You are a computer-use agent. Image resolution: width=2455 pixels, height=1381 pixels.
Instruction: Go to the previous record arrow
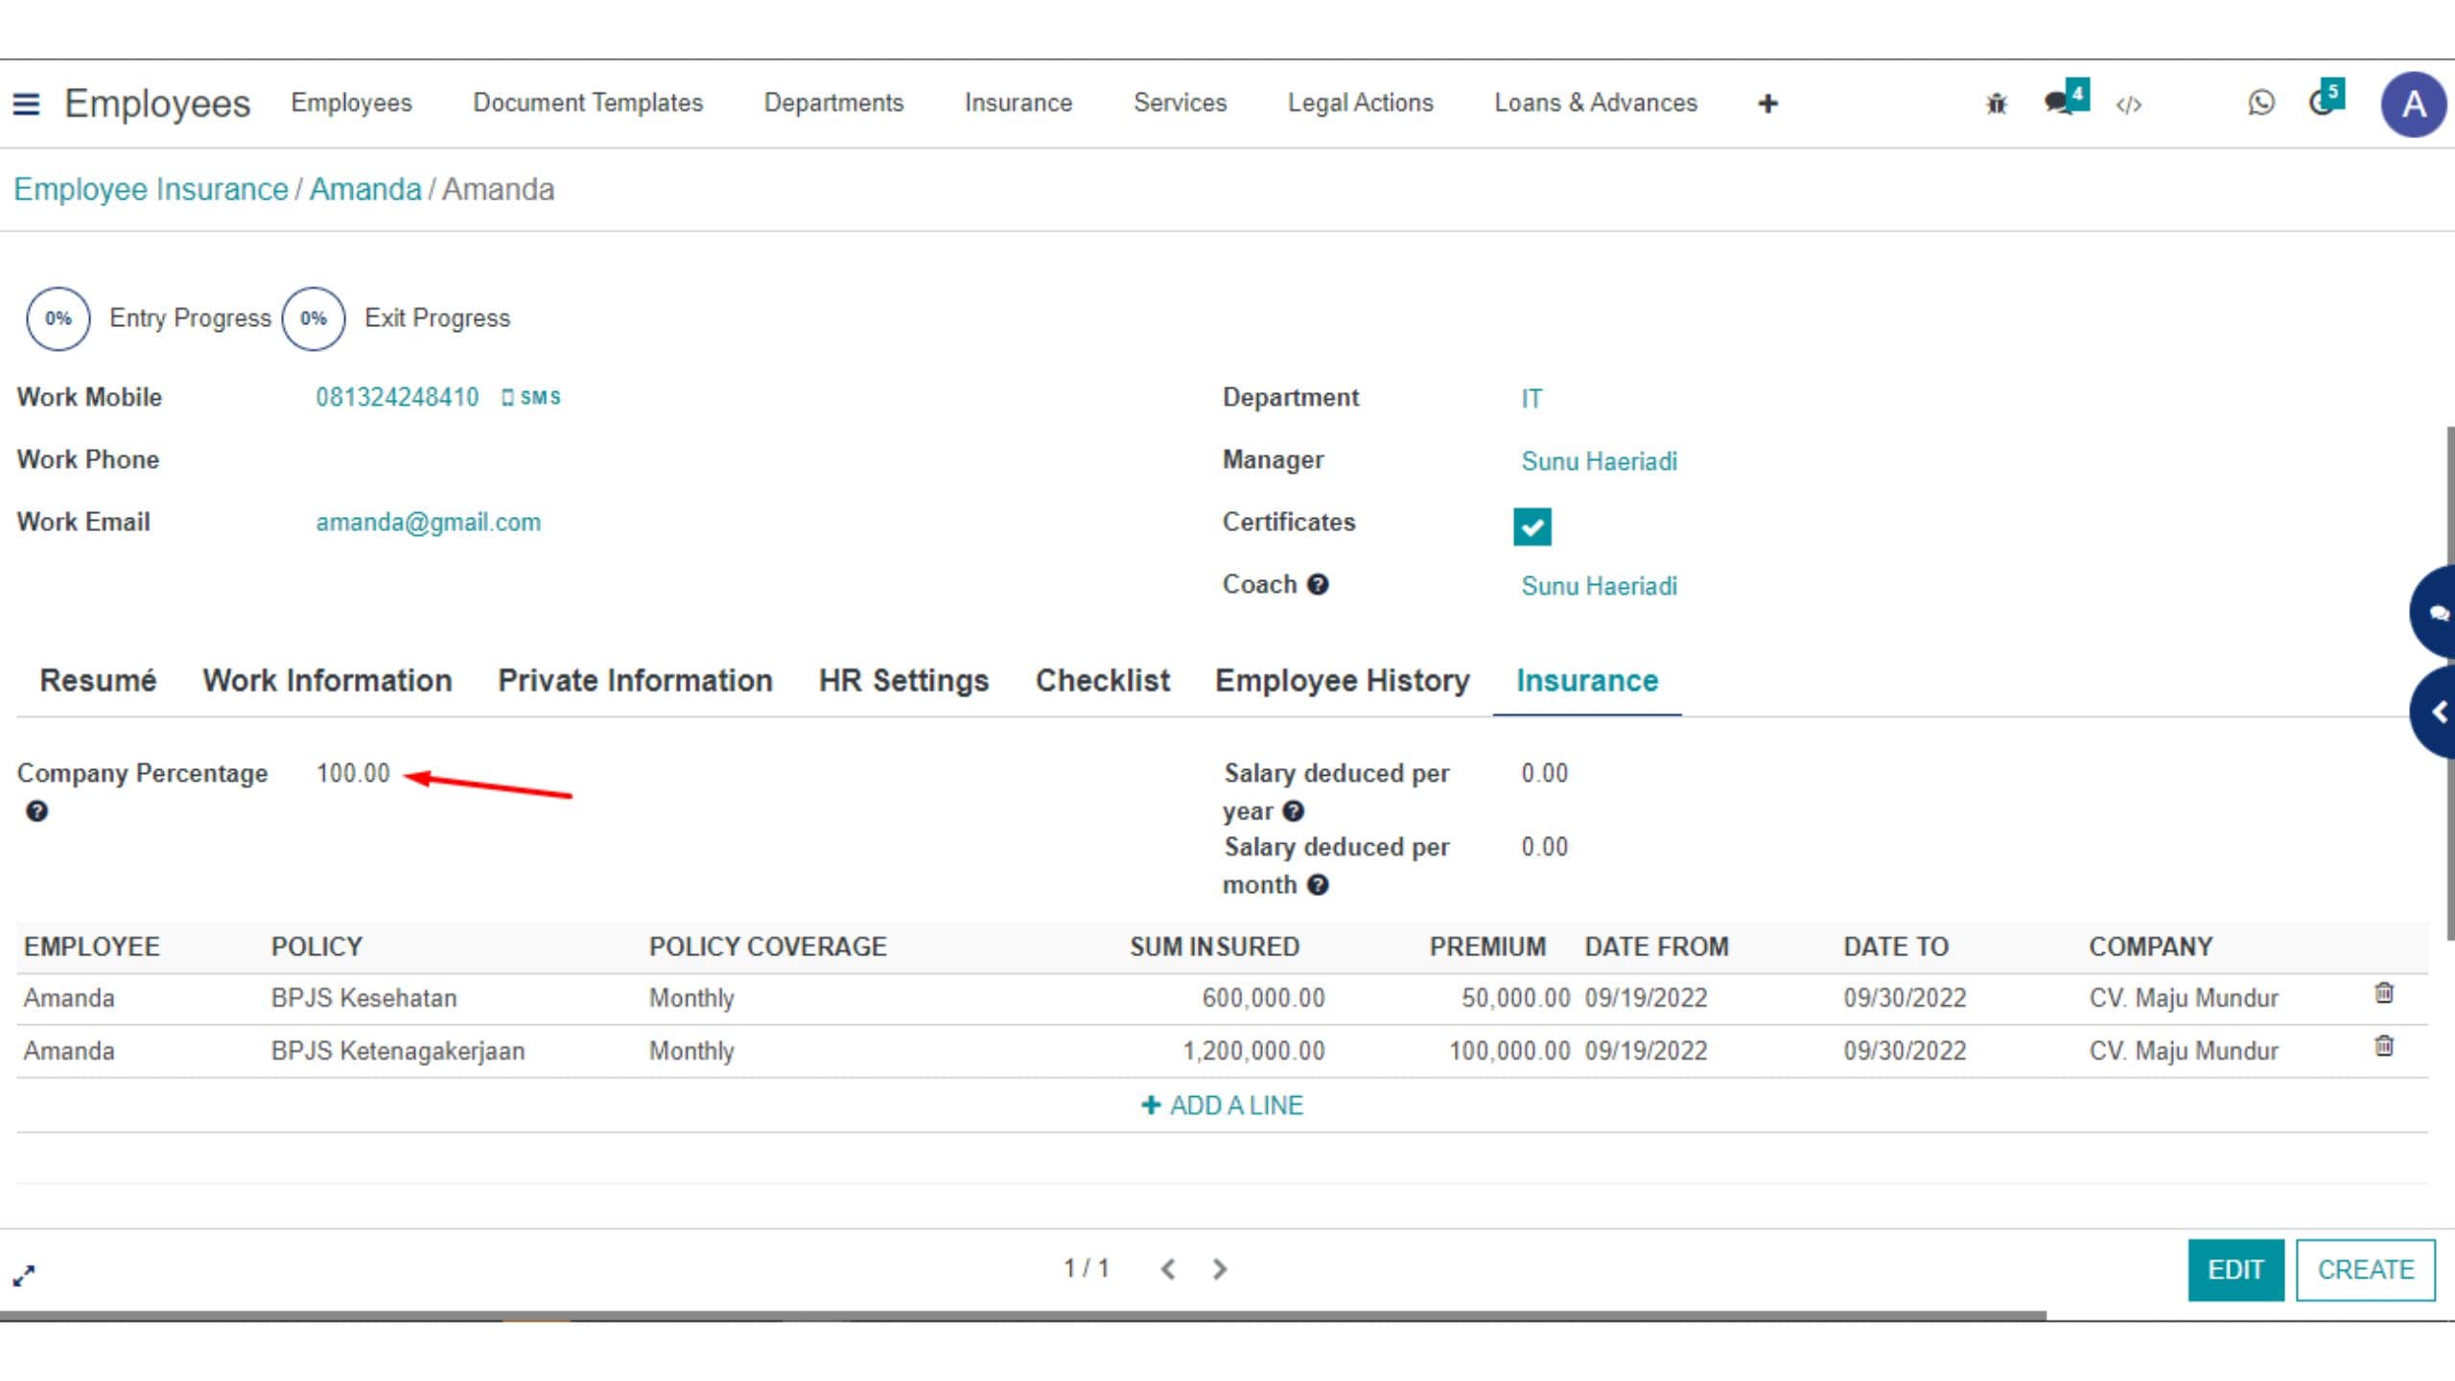point(1167,1270)
